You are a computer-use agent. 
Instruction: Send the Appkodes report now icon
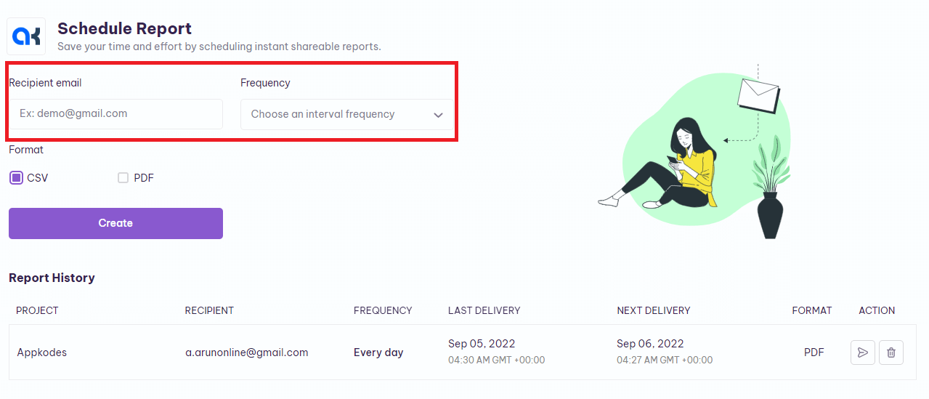point(862,352)
